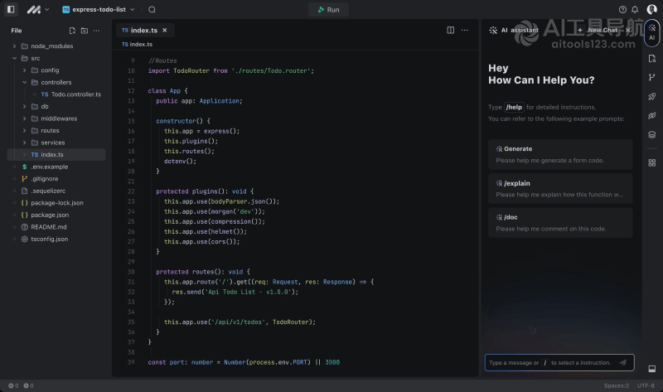Click UTF-8 encoding in status bar

click(x=646, y=385)
